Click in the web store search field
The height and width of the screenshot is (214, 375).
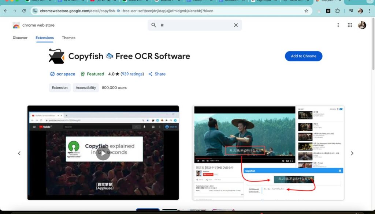pos(195,25)
